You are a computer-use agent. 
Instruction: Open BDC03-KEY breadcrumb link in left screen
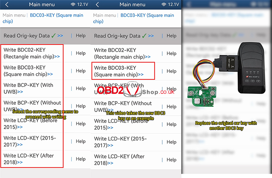click(43, 18)
